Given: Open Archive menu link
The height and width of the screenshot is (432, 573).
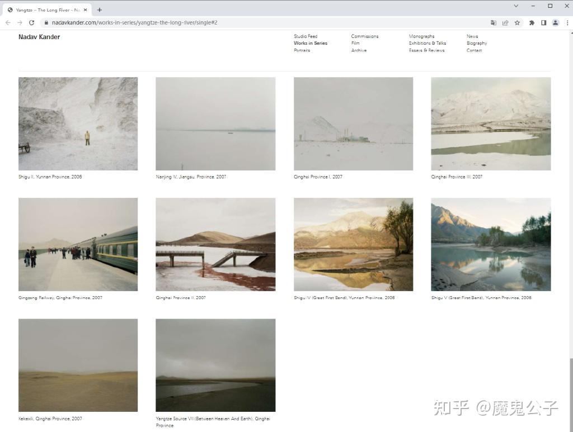Looking at the screenshot, I should [359, 50].
